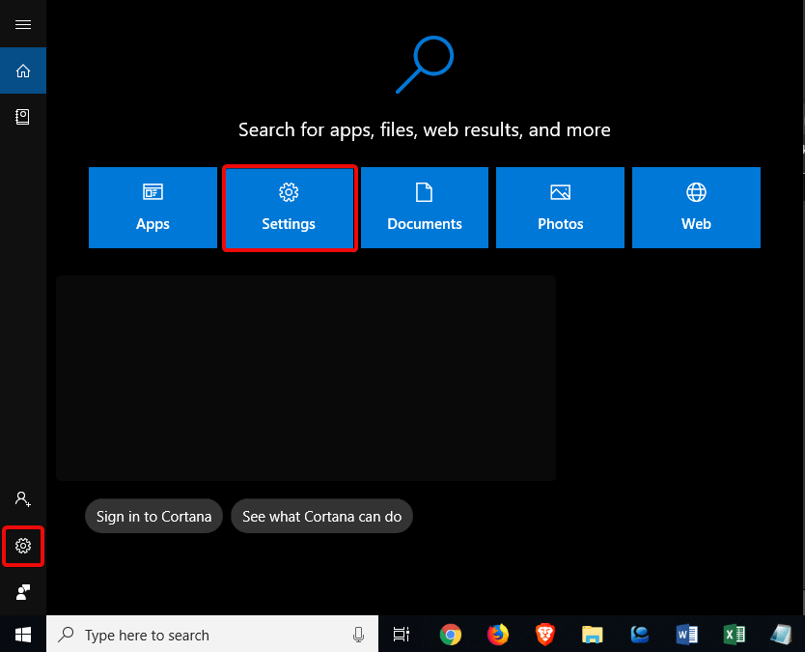Open the Settings gear in the sidebar
The image size is (805, 652).
(x=22, y=546)
